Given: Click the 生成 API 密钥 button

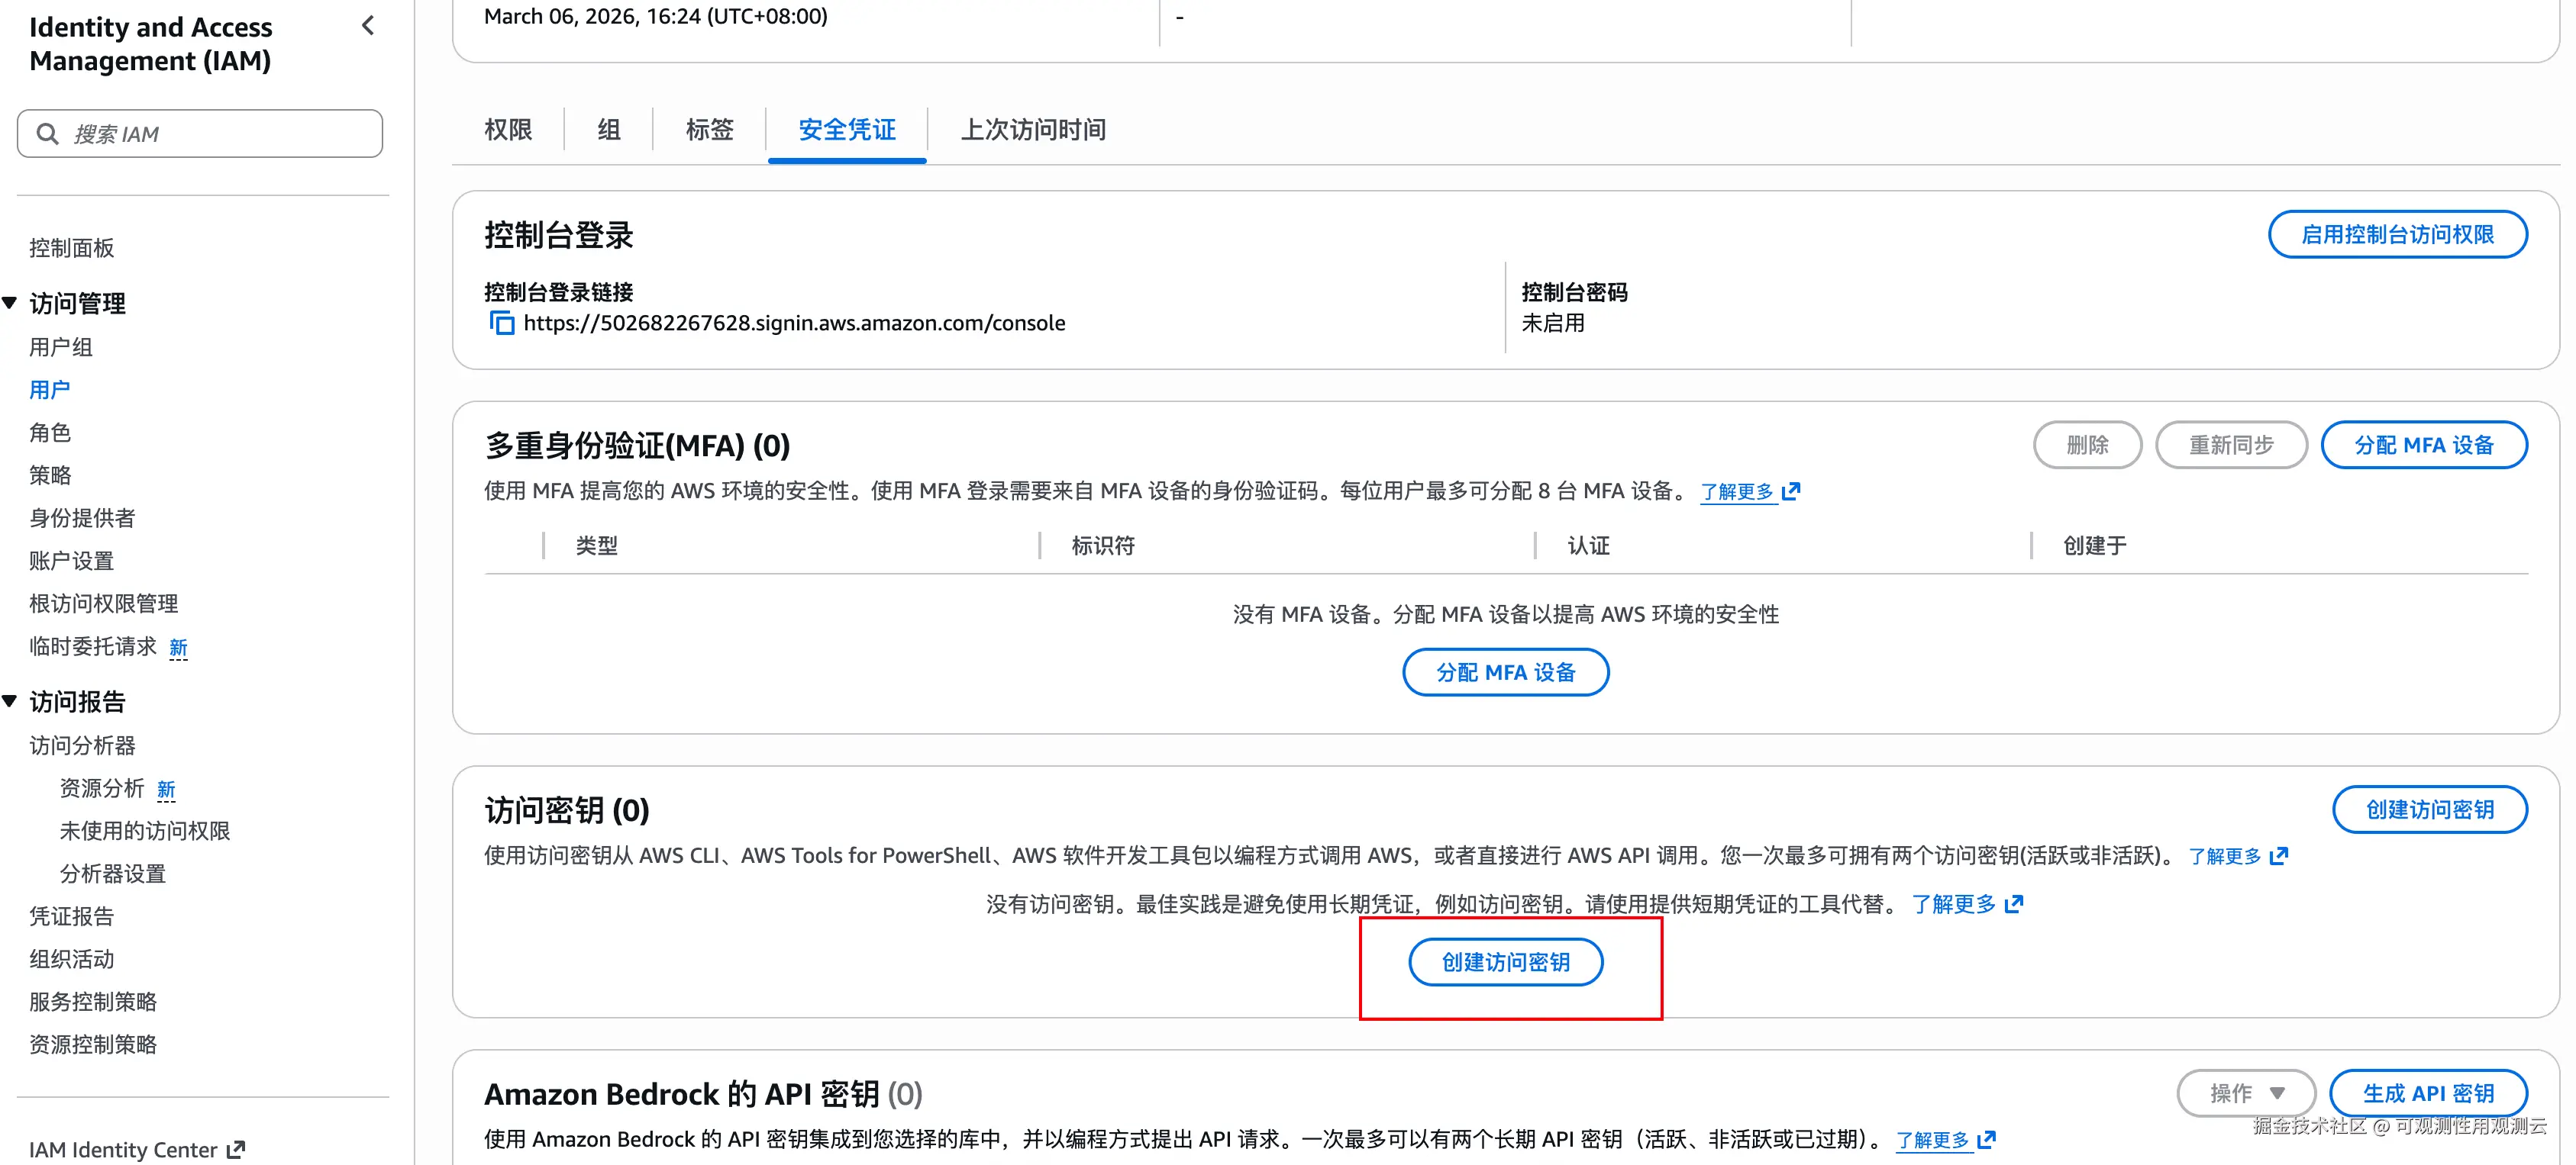Looking at the screenshot, I should click(2427, 1092).
